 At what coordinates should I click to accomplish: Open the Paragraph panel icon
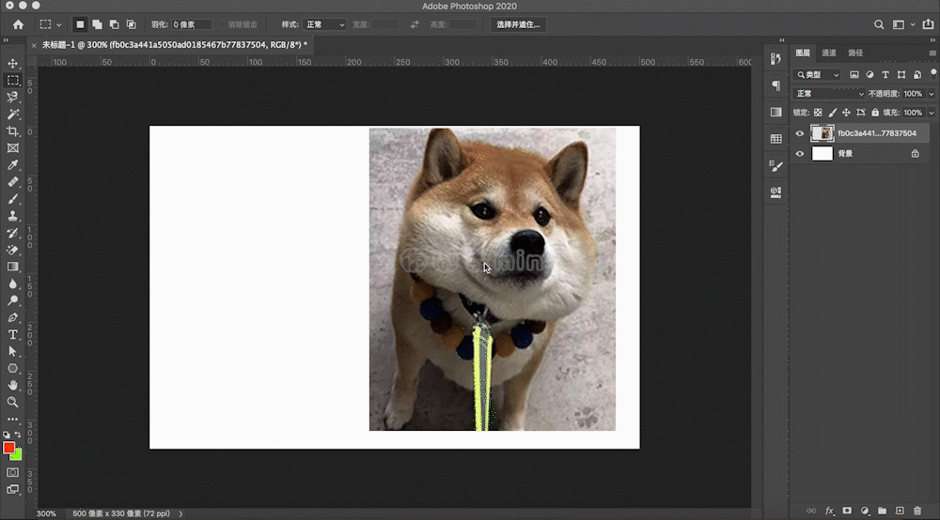tap(775, 85)
